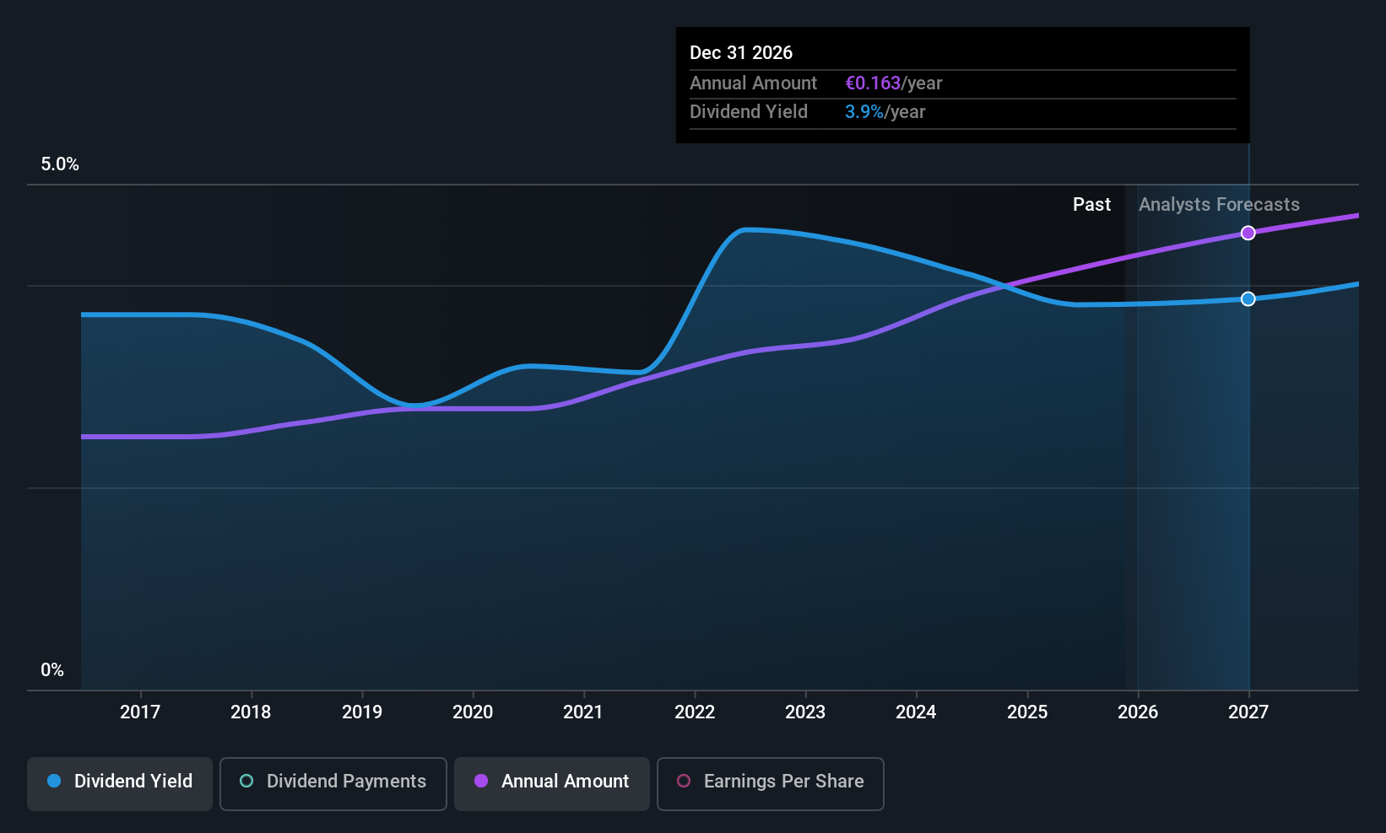Toggle the Annual Amount series visibility
Screen dimensions: 1386x833
[x=551, y=783]
